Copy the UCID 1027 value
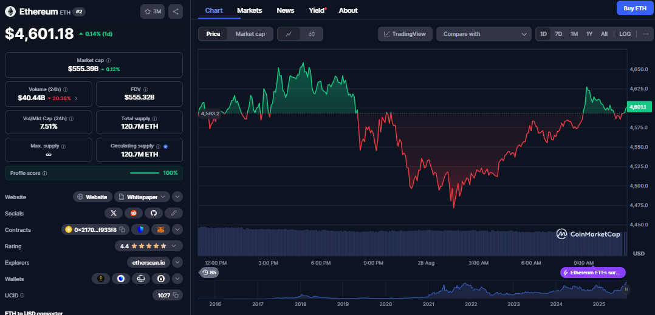Viewport: 655px width, 315px height. pyautogui.click(x=176, y=296)
